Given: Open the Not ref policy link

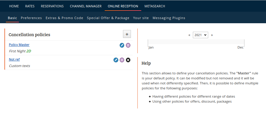Looking at the screenshot, I should [x=14, y=59].
